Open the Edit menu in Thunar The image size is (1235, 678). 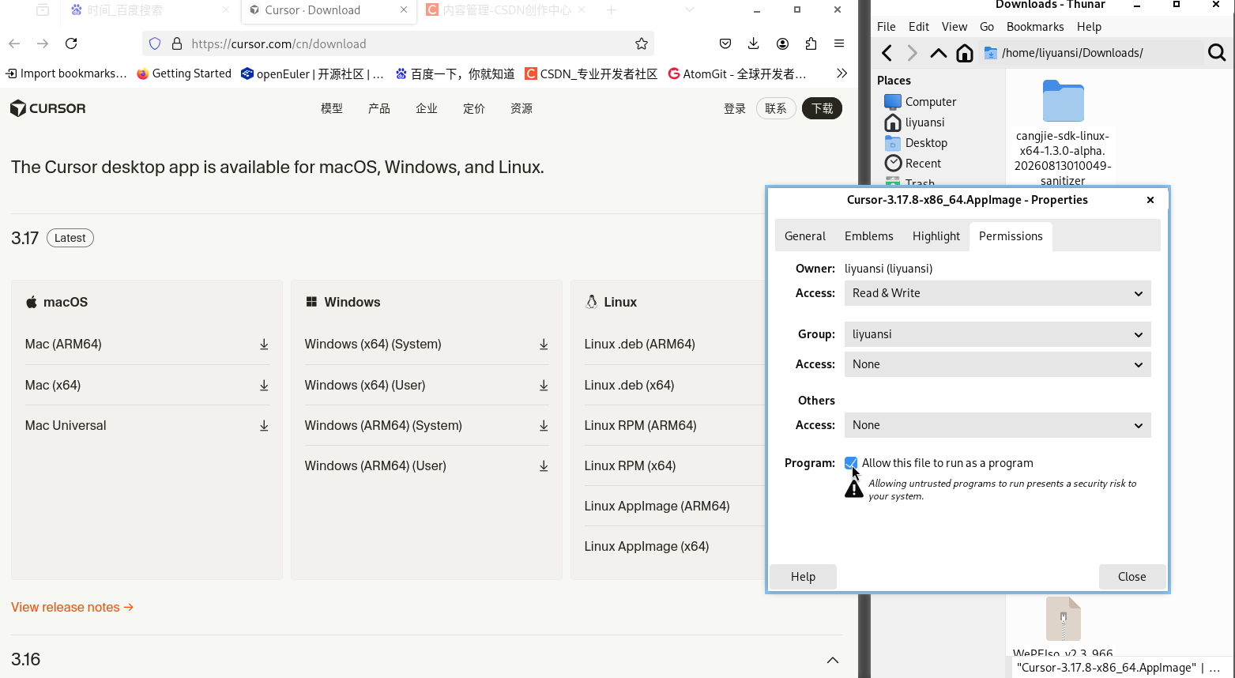click(919, 27)
